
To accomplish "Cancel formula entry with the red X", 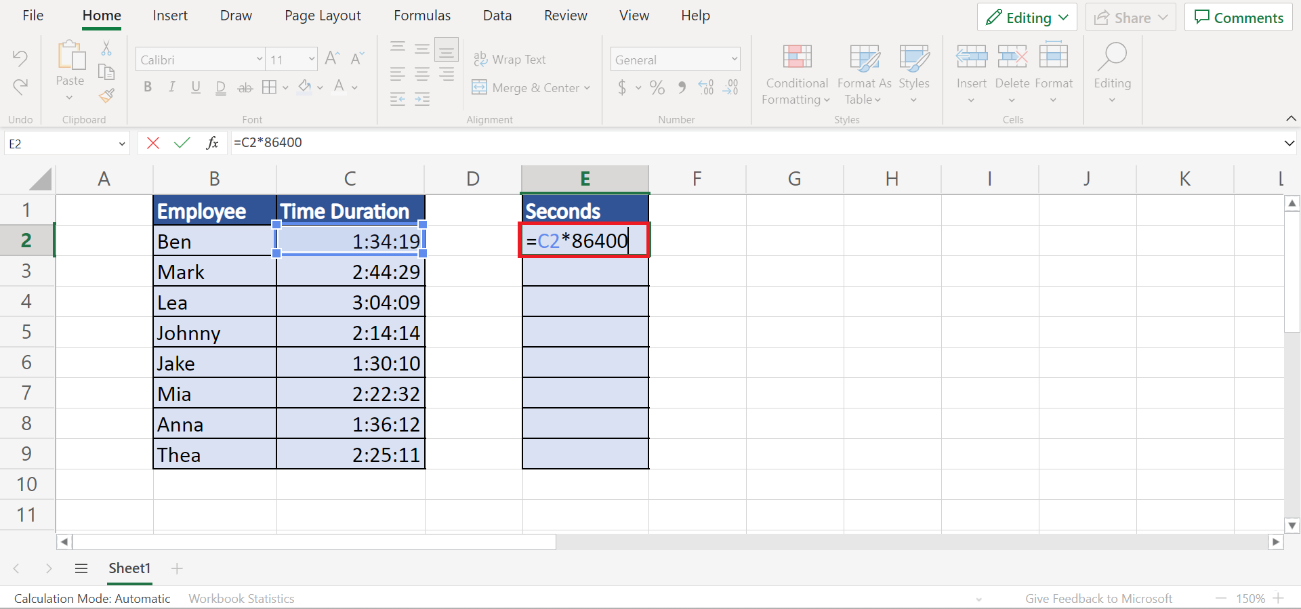I will [153, 143].
